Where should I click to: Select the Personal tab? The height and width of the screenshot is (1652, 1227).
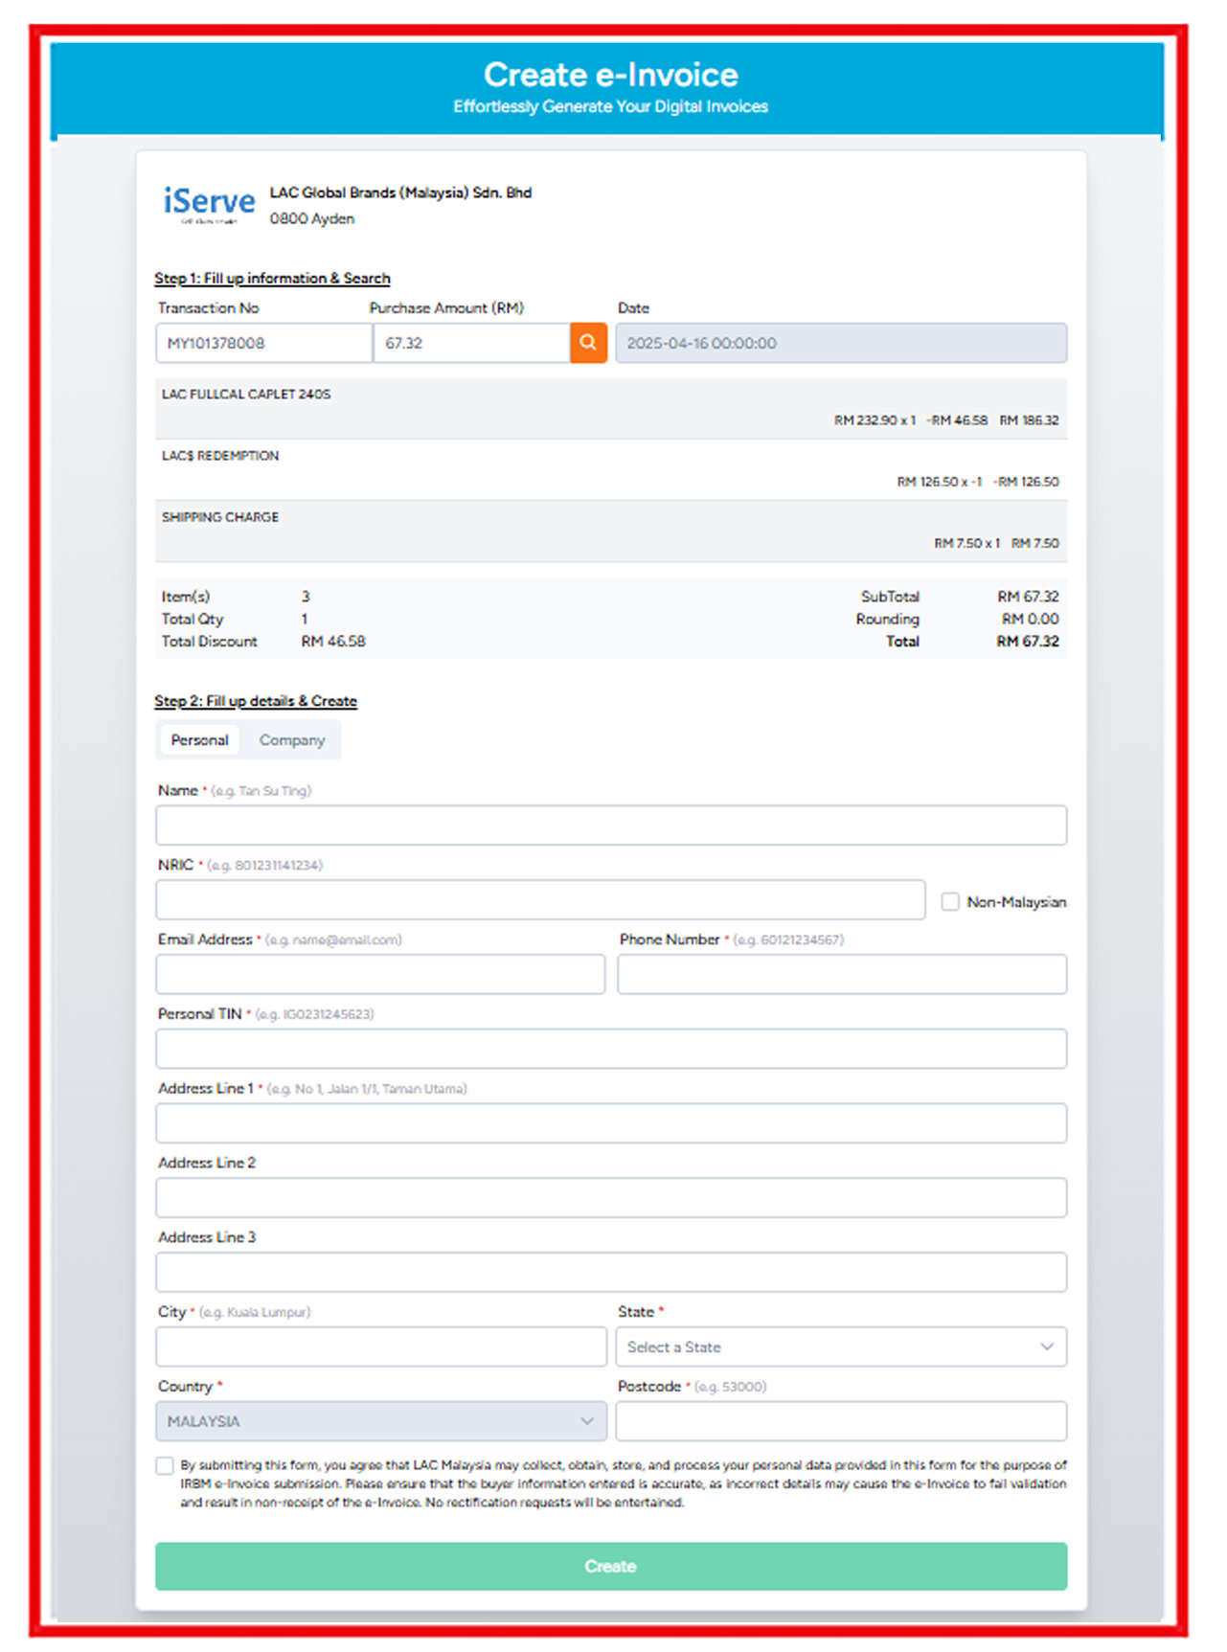click(x=199, y=740)
